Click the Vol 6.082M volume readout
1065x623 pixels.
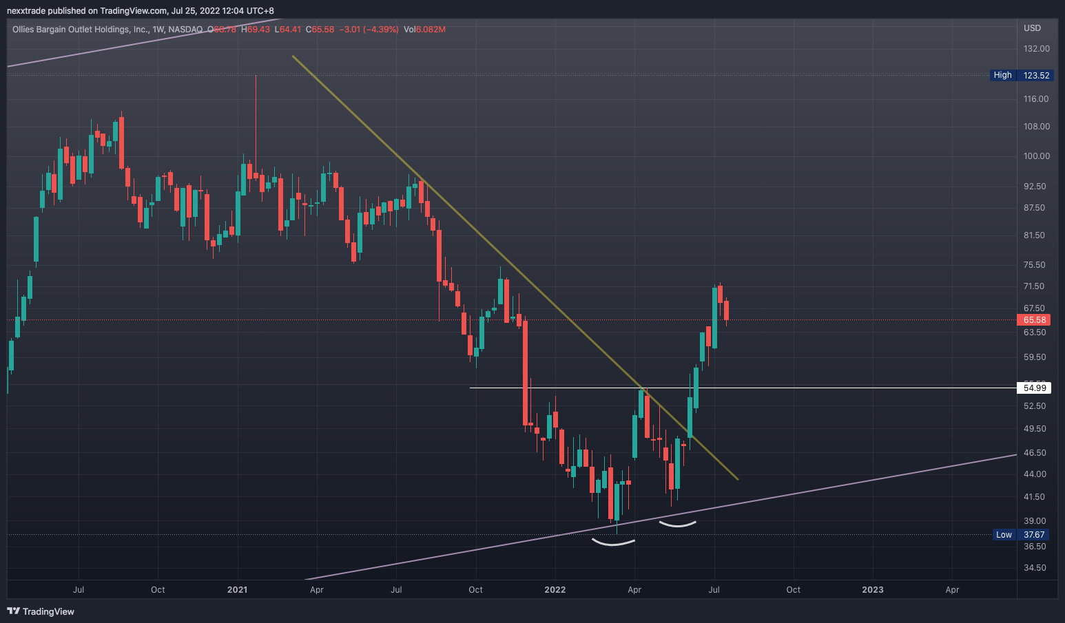coord(424,30)
